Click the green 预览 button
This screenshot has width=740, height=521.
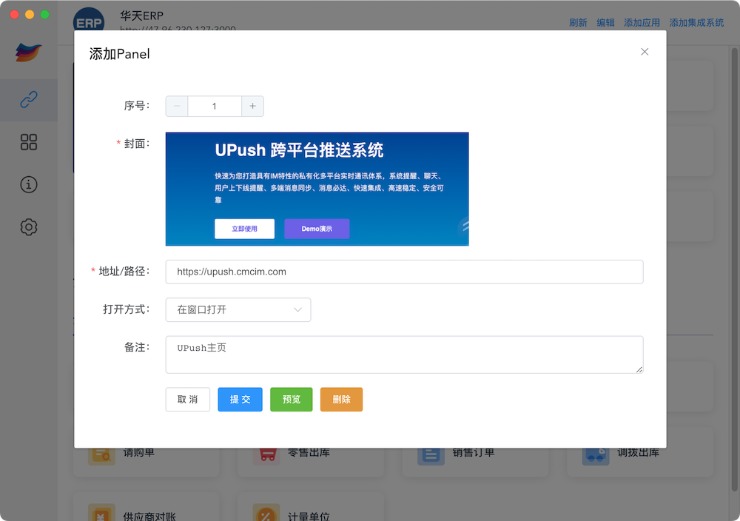coord(292,400)
